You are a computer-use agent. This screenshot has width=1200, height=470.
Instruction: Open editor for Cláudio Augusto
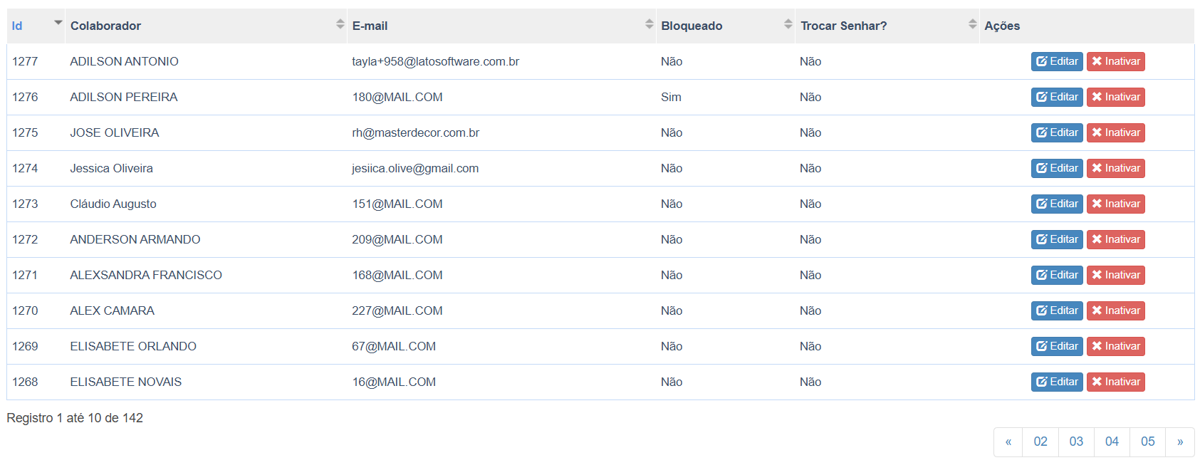point(1057,204)
